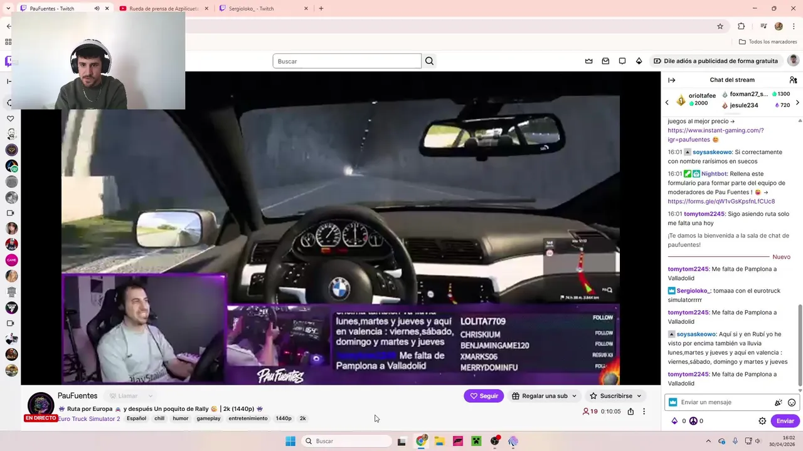Click the search magnifier button beside Buscar
This screenshot has height=451, width=803.
pos(429,61)
